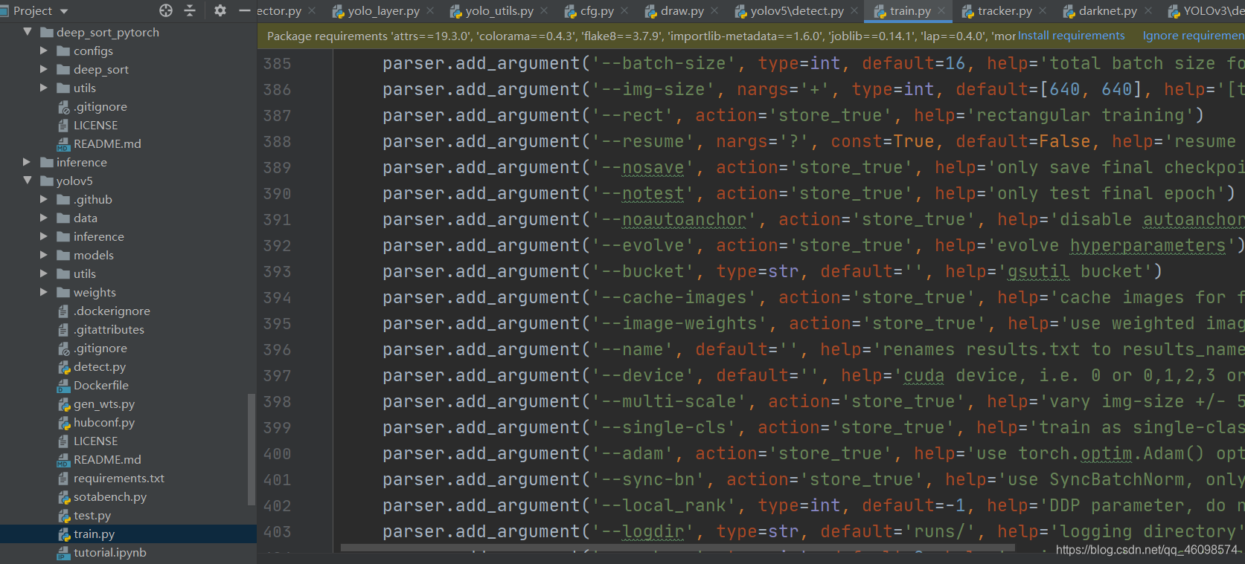Hide the Project panel with the minimize icon
The width and height of the screenshot is (1245, 564).
[244, 10]
